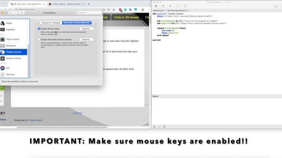The height and width of the screenshot is (158, 282).
Task: Click the green circular extension icon
Action: click(125, 10)
